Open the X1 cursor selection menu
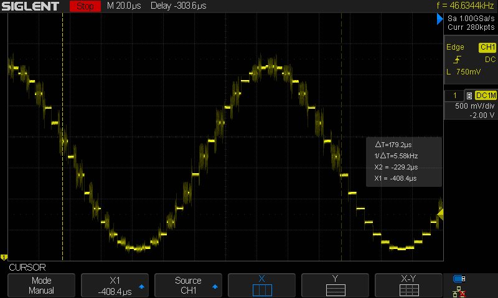Image resolution: width=498 pixels, height=298 pixels. point(115,285)
